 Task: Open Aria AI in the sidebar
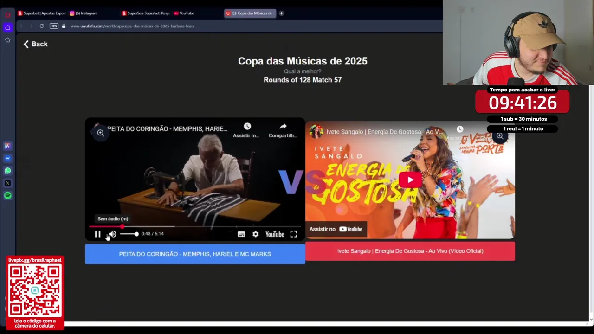(7, 146)
